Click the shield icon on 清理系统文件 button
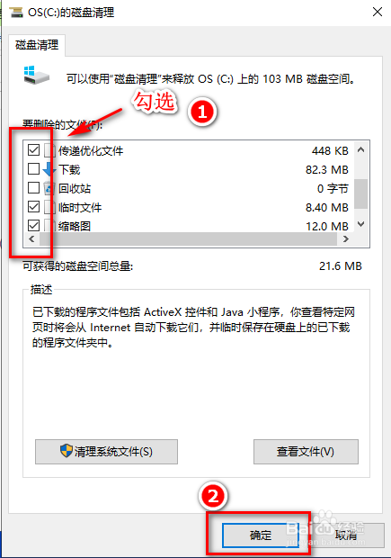Screen dimensions: 391x558 pyautogui.click(x=67, y=451)
